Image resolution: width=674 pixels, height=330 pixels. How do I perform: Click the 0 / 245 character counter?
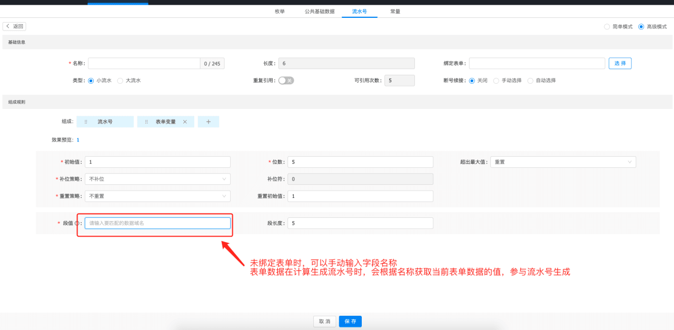click(x=212, y=64)
